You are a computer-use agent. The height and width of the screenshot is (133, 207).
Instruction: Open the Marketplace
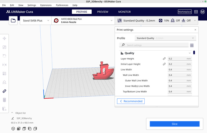click(185, 12)
